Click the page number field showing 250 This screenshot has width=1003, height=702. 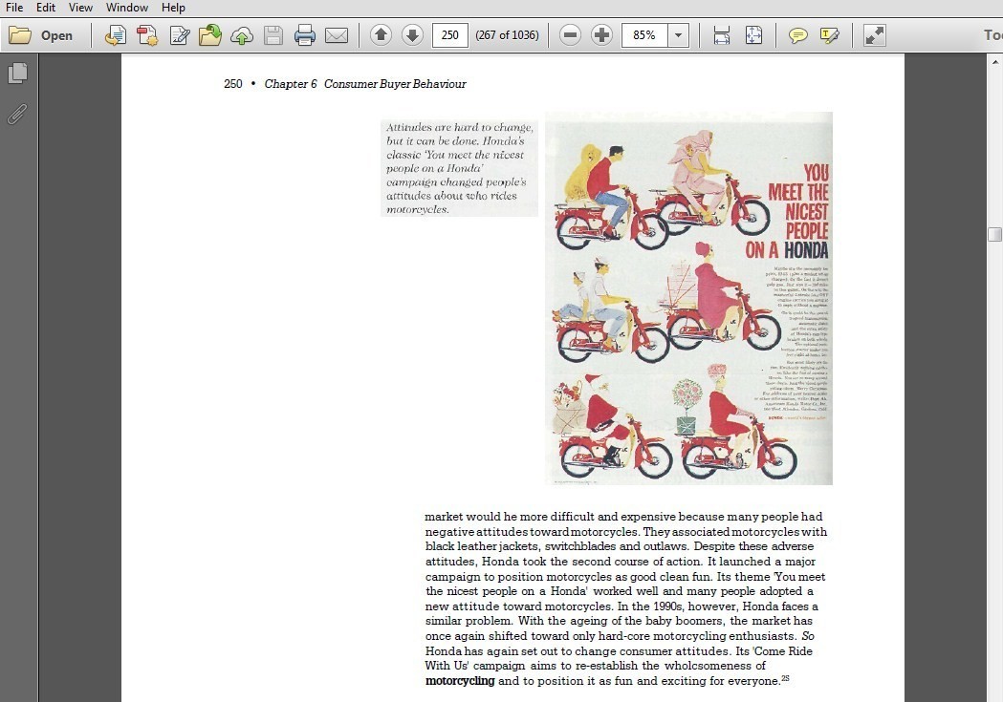click(x=449, y=35)
